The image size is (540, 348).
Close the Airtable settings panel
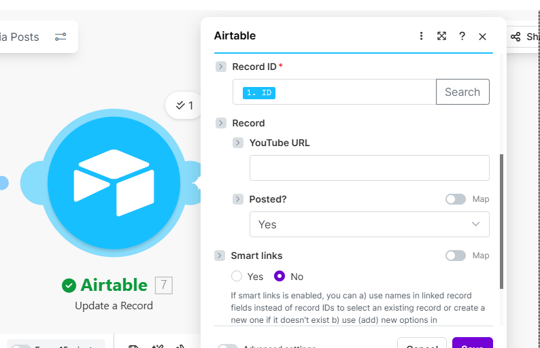pos(482,37)
